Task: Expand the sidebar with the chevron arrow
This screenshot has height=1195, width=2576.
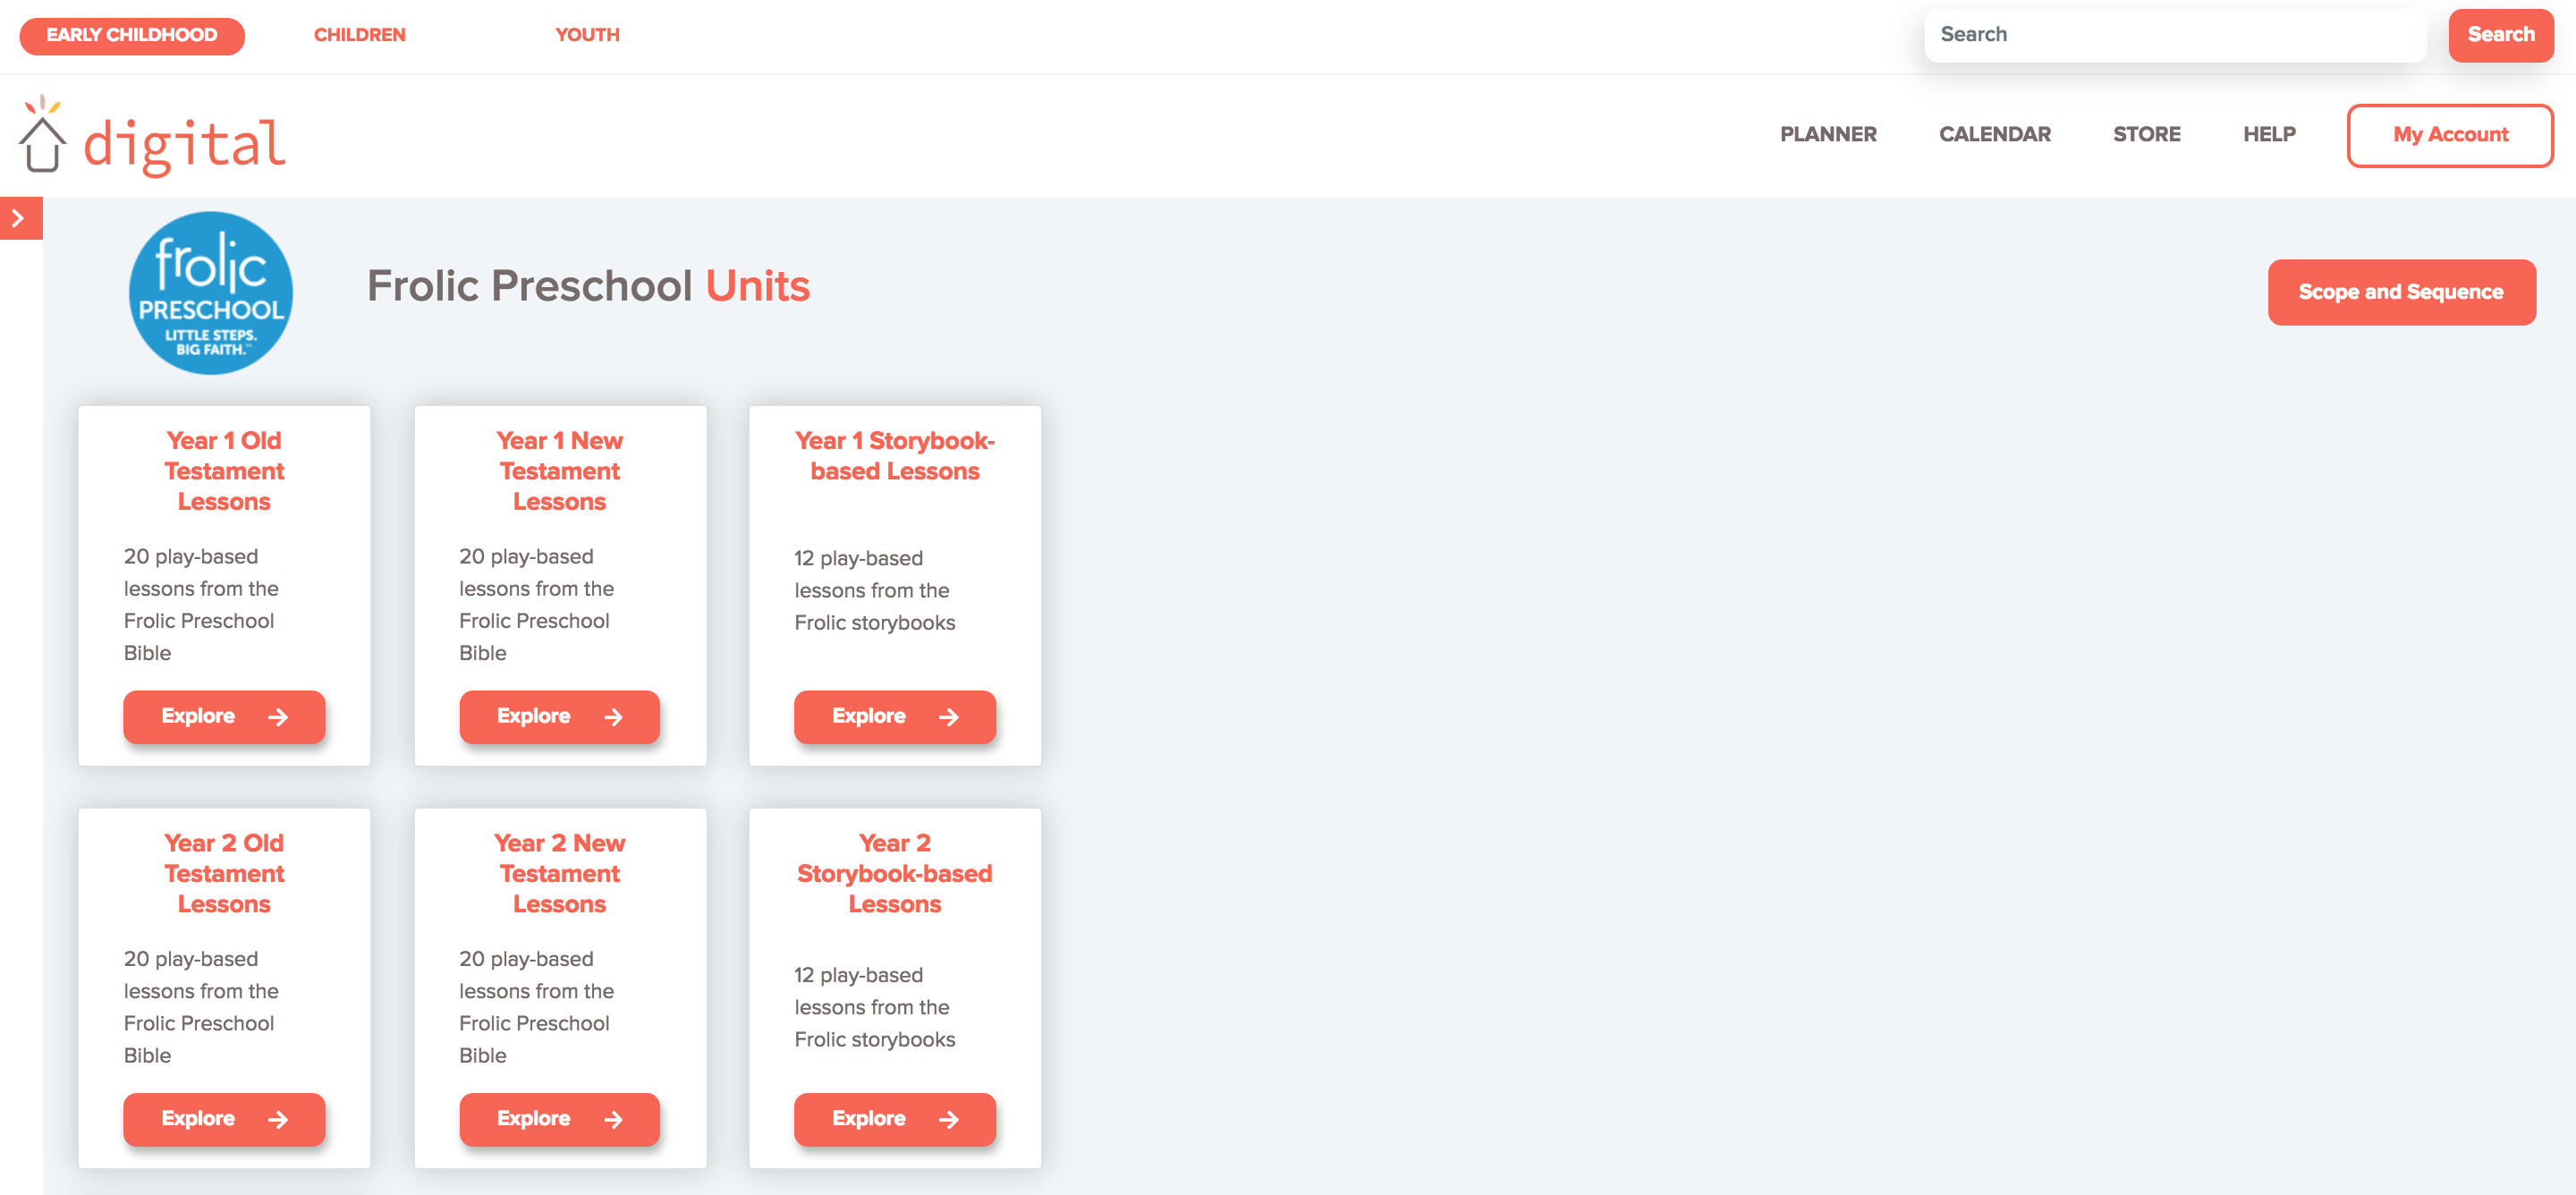Action: pos(19,218)
